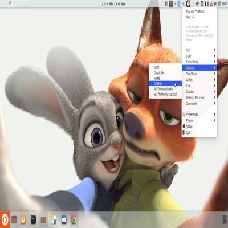Screen dimensions: 228x228
Task: Open the Ubuntu launcher button in the dock
Action: (5, 219)
